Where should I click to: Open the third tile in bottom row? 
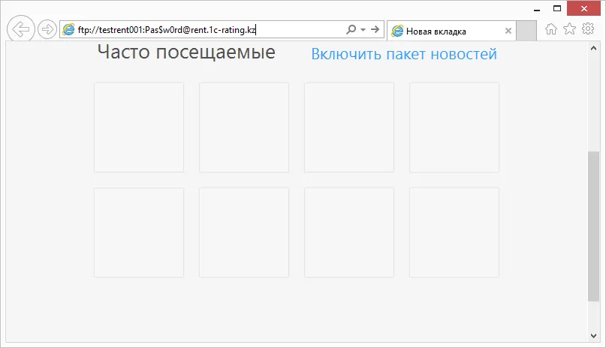pyautogui.click(x=349, y=232)
